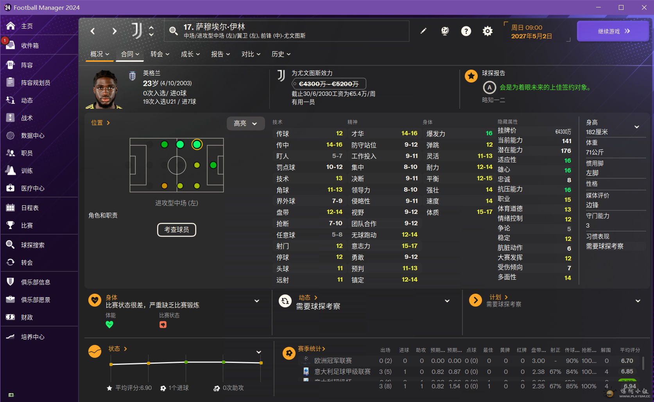Open the 医疗中心 medical centre icon
The height and width of the screenshot is (402, 654).
(11, 188)
